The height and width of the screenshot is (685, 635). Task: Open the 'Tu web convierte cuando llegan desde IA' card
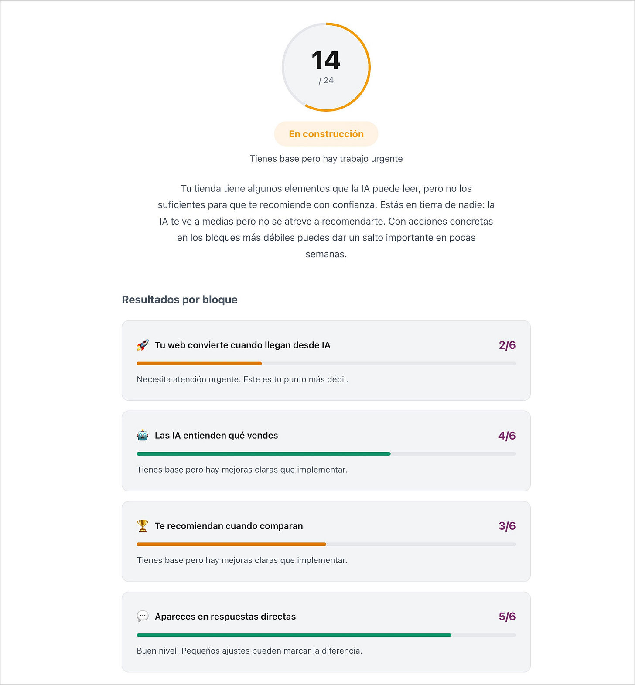[326, 361]
